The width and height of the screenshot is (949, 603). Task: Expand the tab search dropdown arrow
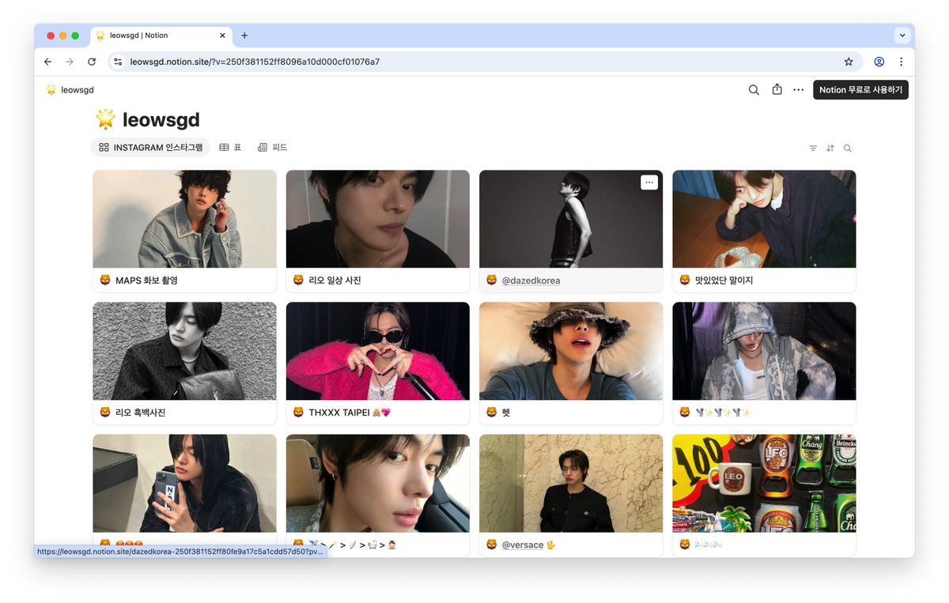[x=902, y=36]
